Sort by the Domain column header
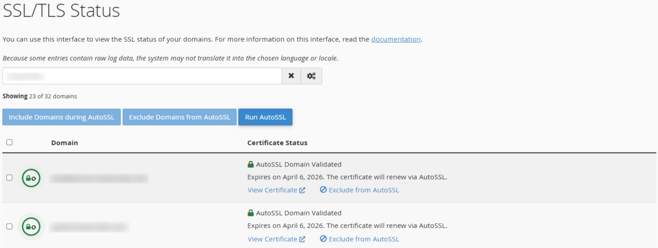The width and height of the screenshot is (658, 248). tap(64, 143)
